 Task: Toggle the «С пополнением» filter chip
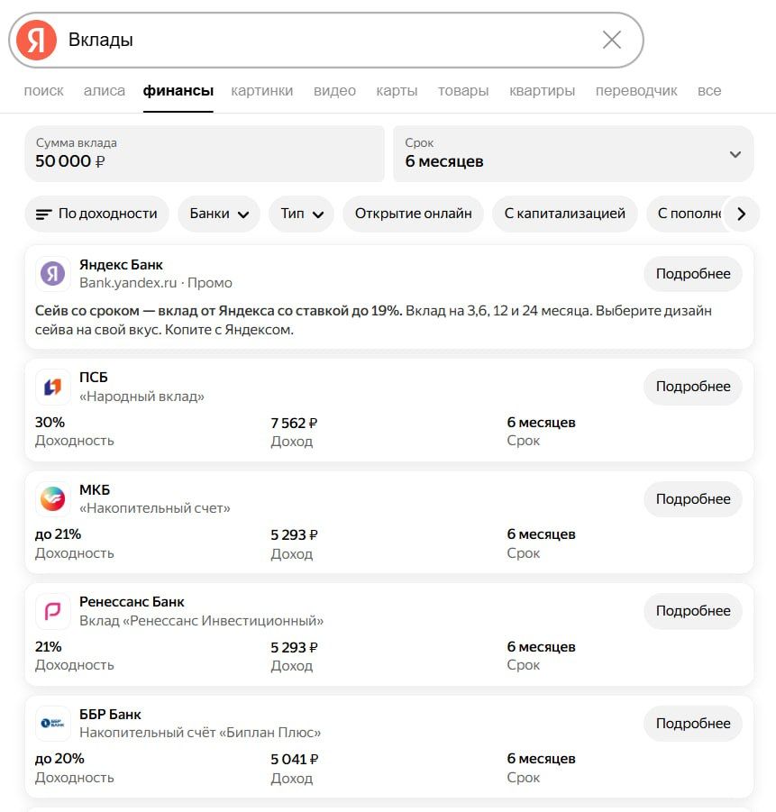pos(689,214)
